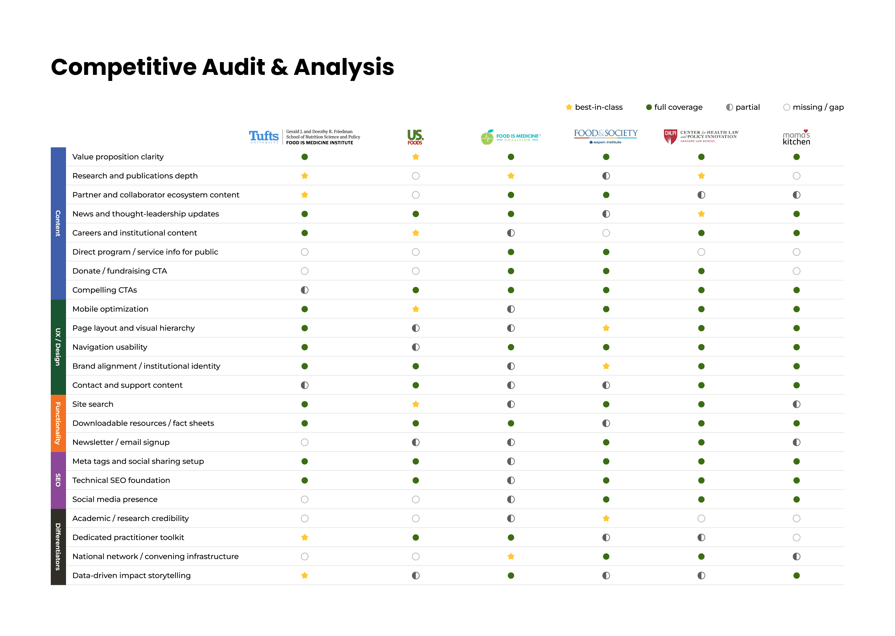The width and height of the screenshot is (895, 636).
Task: Click US Foods star in Value proposition clarity row
Action: click(x=416, y=157)
